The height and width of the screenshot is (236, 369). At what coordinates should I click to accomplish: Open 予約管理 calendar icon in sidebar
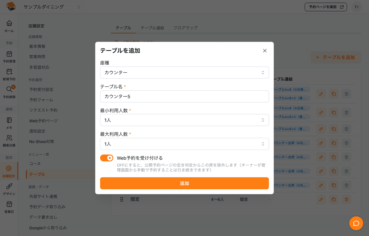(x=9, y=54)
